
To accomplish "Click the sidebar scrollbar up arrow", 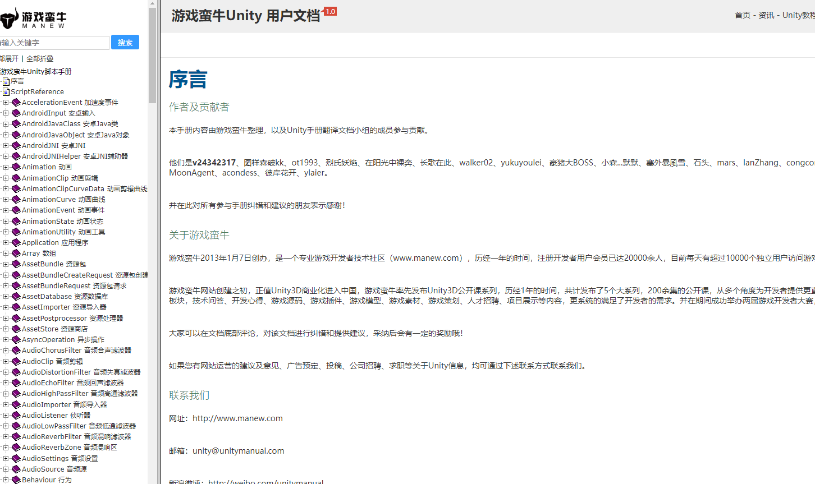I will click(152, 3).
